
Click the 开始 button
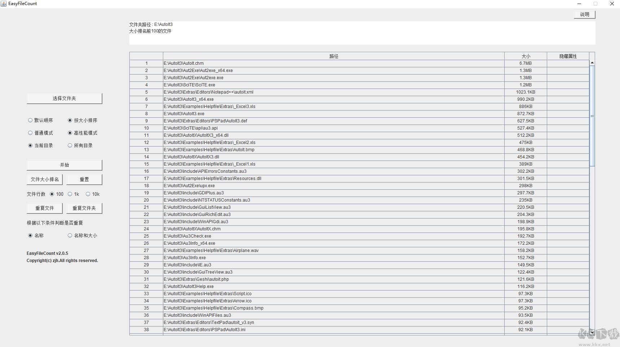tap(65, 165)
